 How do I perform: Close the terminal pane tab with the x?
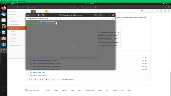point(114,19)
